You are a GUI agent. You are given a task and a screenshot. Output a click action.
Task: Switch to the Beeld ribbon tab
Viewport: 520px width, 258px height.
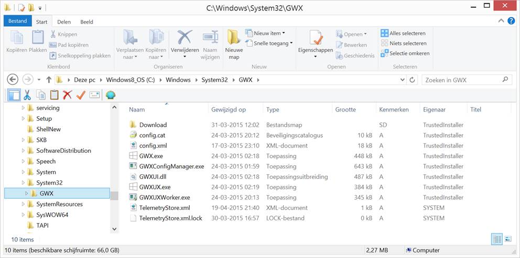(x=86, y=22)
